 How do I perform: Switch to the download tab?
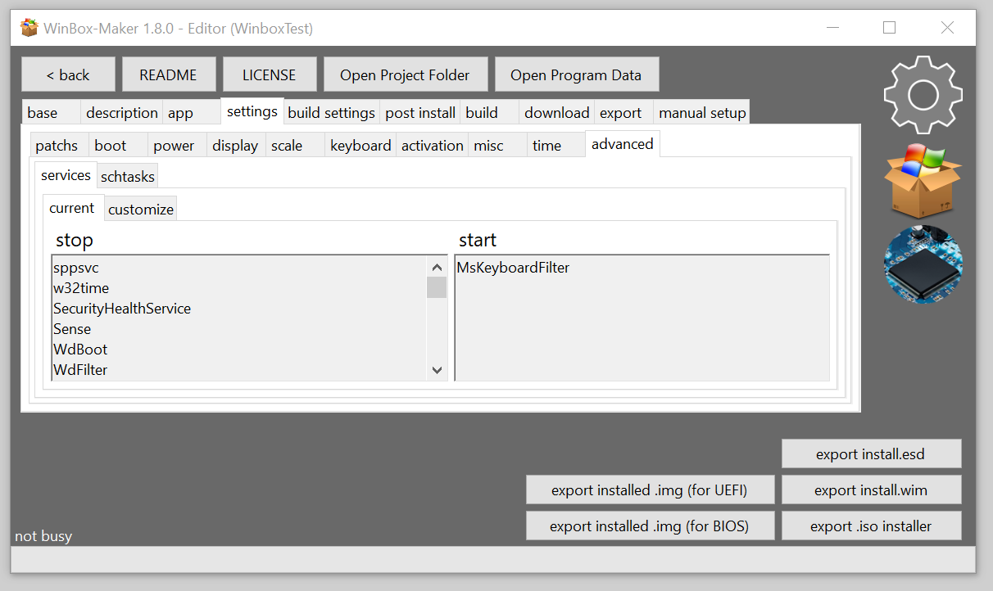tap(556, 112)
